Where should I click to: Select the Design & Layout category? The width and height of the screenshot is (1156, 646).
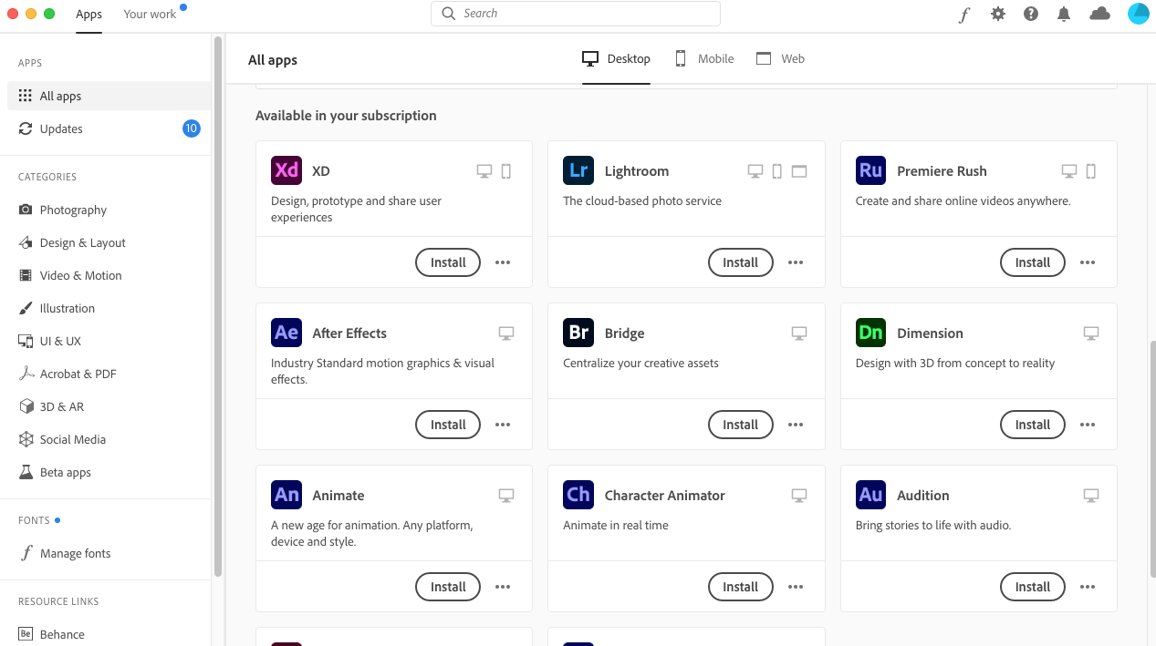[x=82, y=242]
